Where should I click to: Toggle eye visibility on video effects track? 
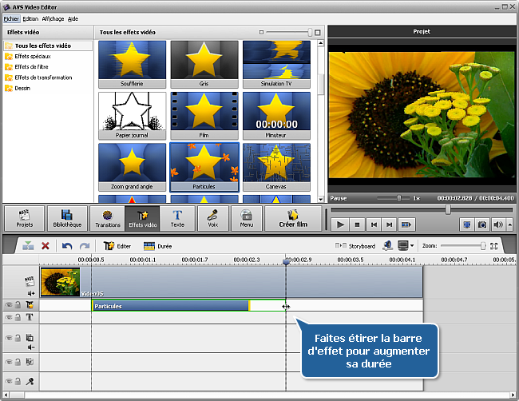point(9,305)
